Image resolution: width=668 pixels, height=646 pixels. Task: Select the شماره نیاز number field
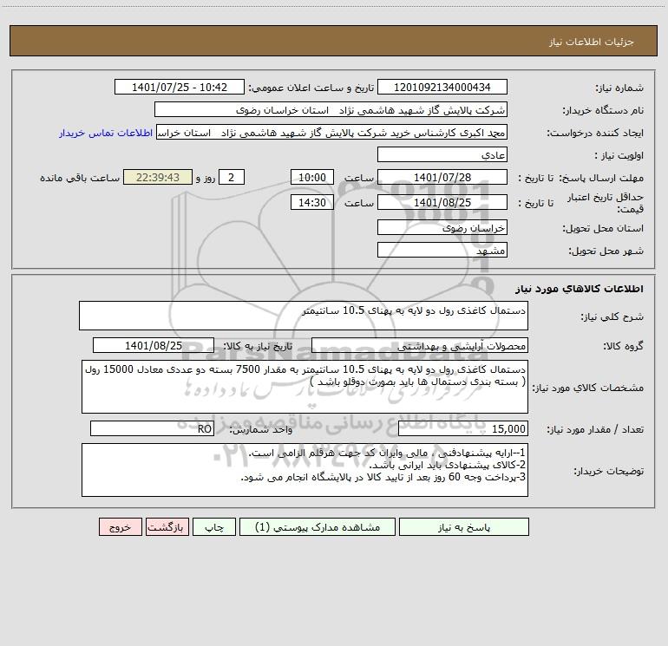coord(442,87)
